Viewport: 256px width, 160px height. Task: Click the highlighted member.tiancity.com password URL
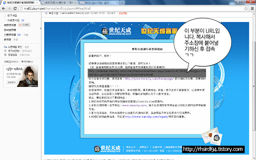point(147,73)
